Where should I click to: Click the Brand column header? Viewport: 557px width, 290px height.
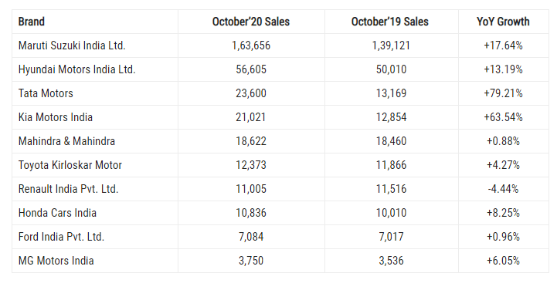point(31,22)
